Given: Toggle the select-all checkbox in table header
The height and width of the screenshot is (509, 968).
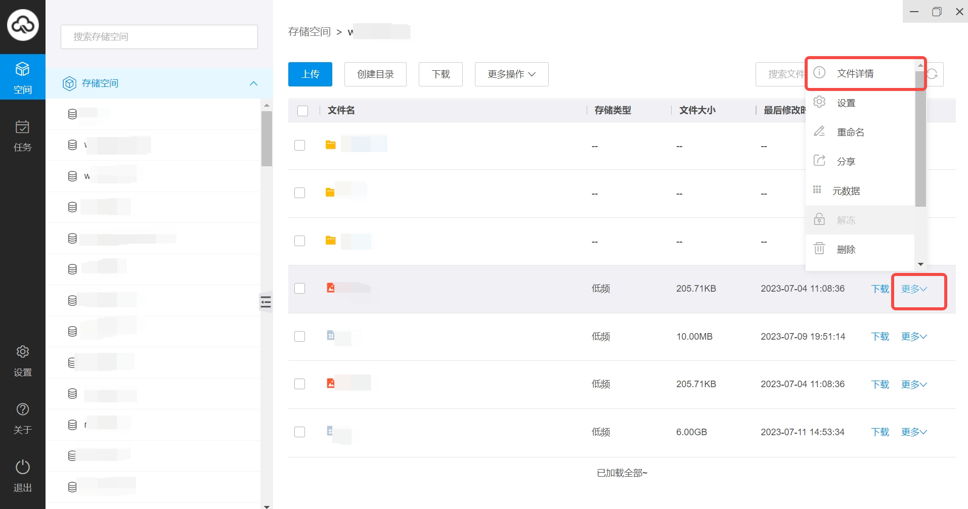Looking at the screenshot, I should [302, 111].
